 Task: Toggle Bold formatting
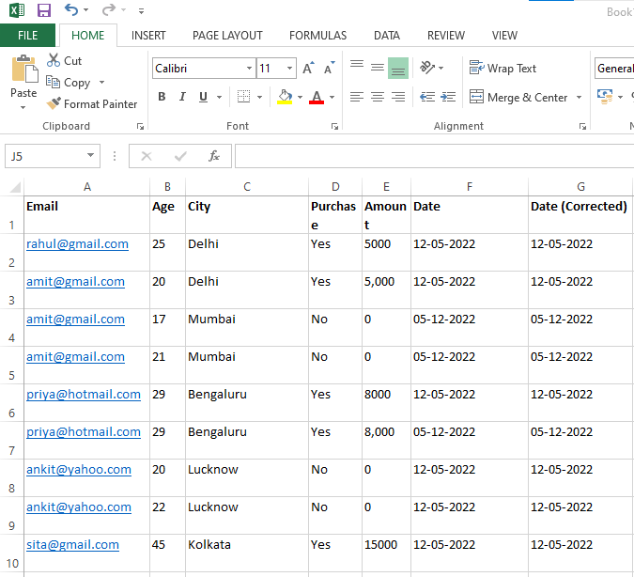point(162,97)
